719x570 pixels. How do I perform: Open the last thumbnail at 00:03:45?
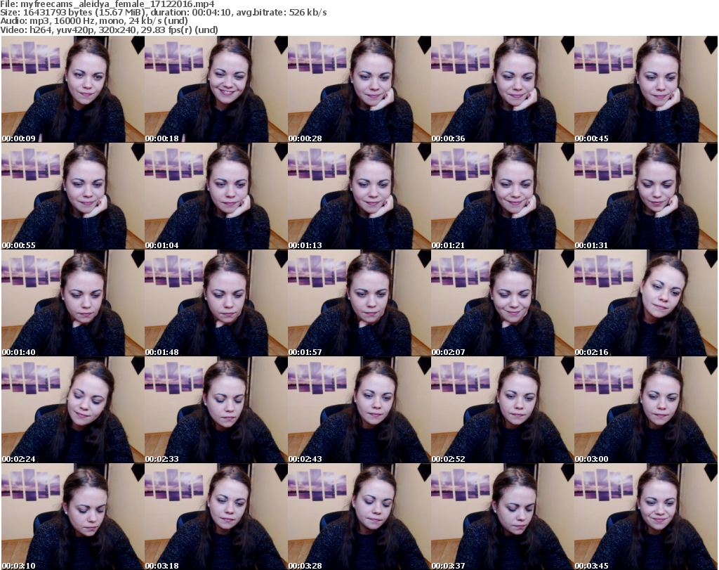pos(645,517)
